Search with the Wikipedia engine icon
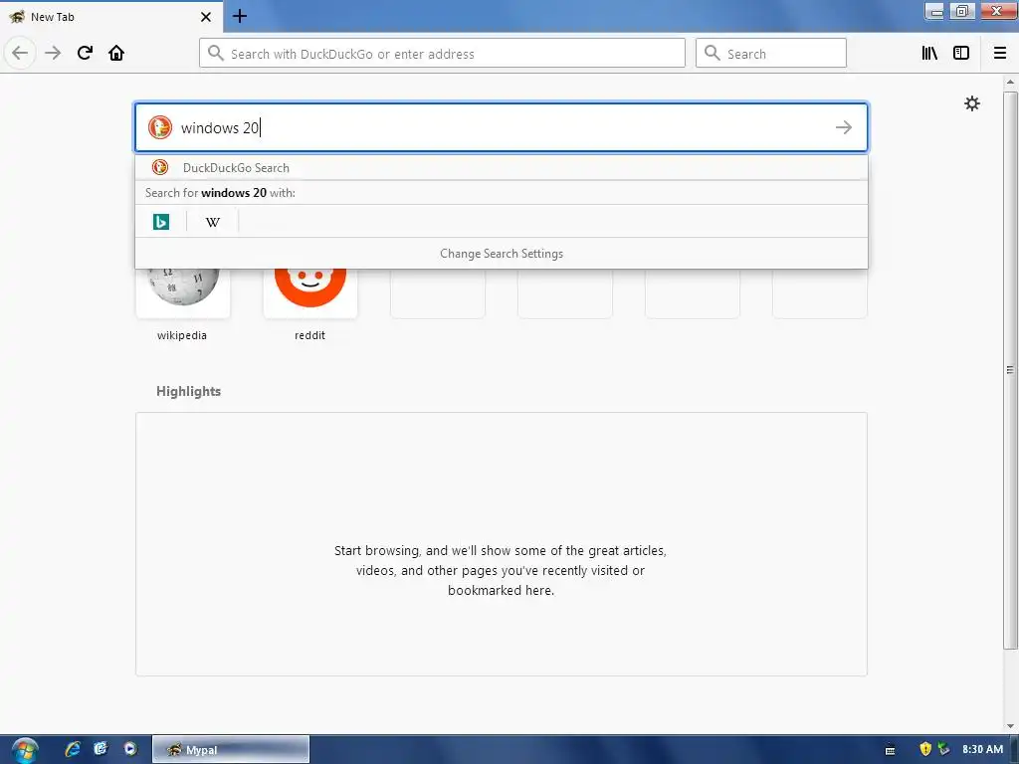 (213, 222)
